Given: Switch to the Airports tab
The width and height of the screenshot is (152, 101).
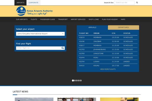Looking at the screenshot, I should (20, 3).
